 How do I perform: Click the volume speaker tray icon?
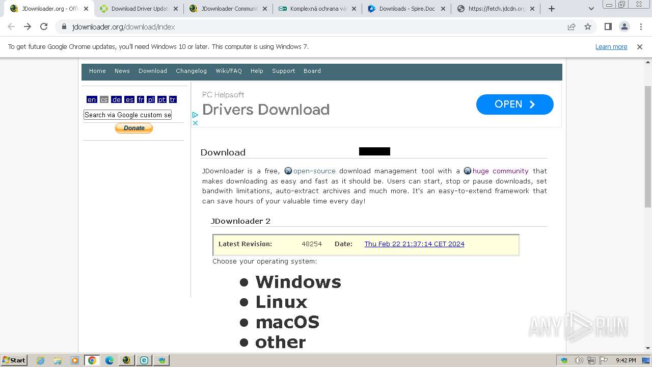coord(579,360)
